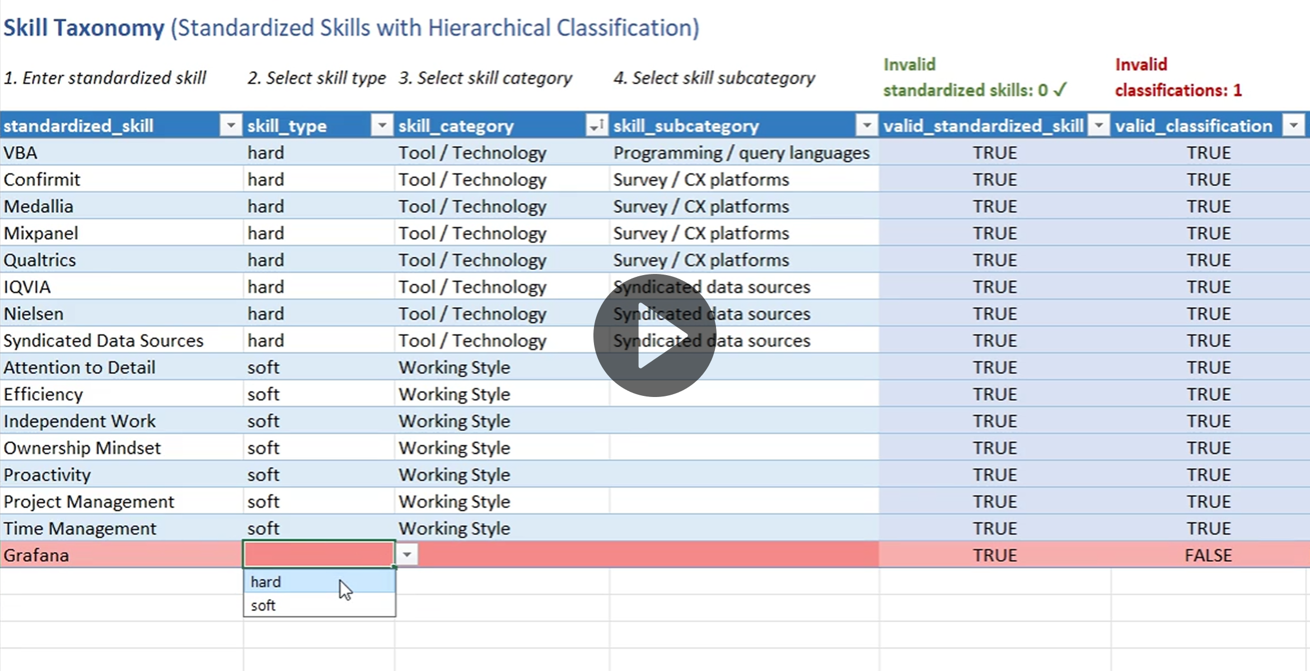Click Tool / Technology in the Nielsen row
The width and height of the screenshot is (1310, 671).
coord(502,314)
